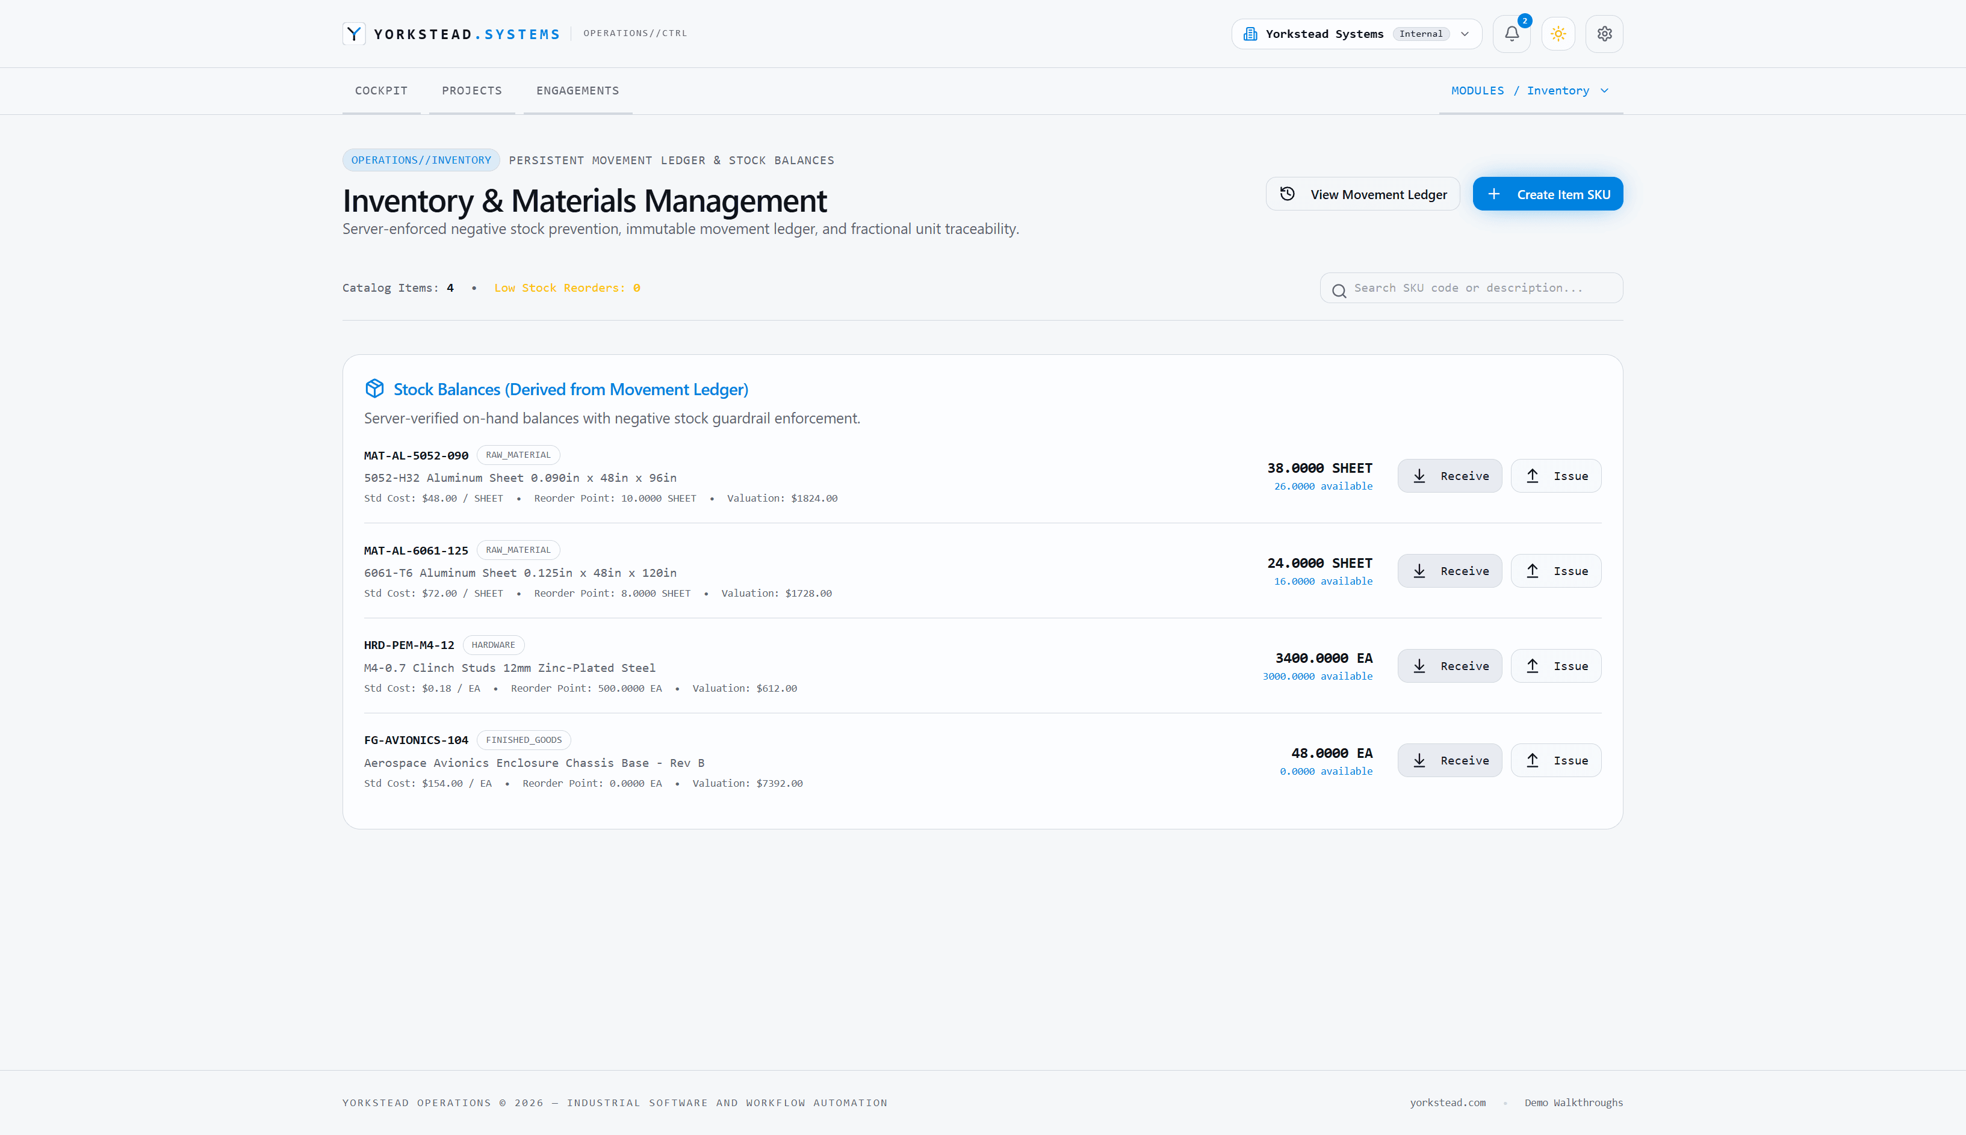Issue stock for FG-AVIONICS-104

click(x=1555, y=760)
